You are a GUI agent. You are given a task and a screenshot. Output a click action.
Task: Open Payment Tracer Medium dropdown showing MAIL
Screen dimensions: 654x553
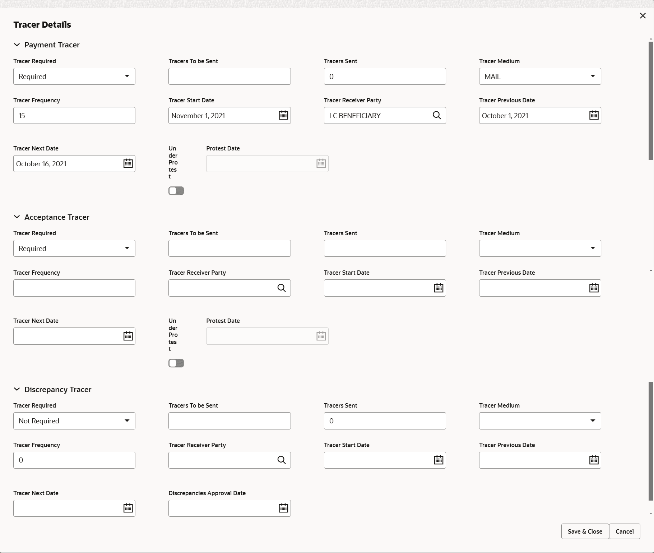click(540, 76)
